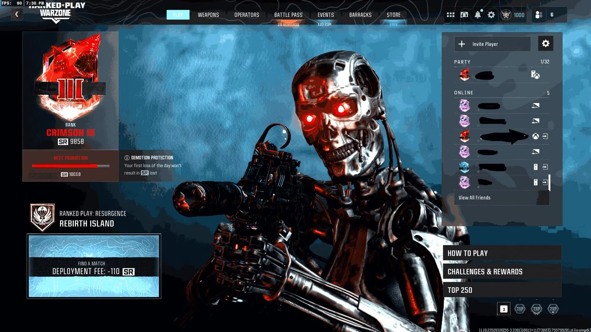
Task: Open the STORE tab
Action: tap(393, 15)
